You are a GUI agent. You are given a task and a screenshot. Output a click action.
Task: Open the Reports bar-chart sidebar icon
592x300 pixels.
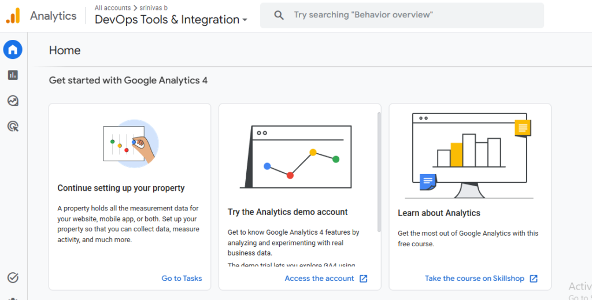[13, 75]
